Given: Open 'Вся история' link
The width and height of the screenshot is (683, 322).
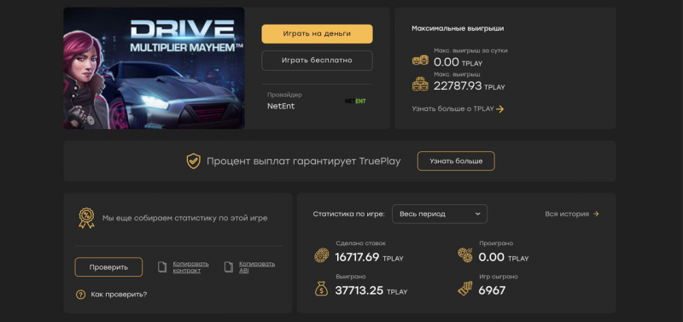Looking at the screenshot, I should pos(572,214).
